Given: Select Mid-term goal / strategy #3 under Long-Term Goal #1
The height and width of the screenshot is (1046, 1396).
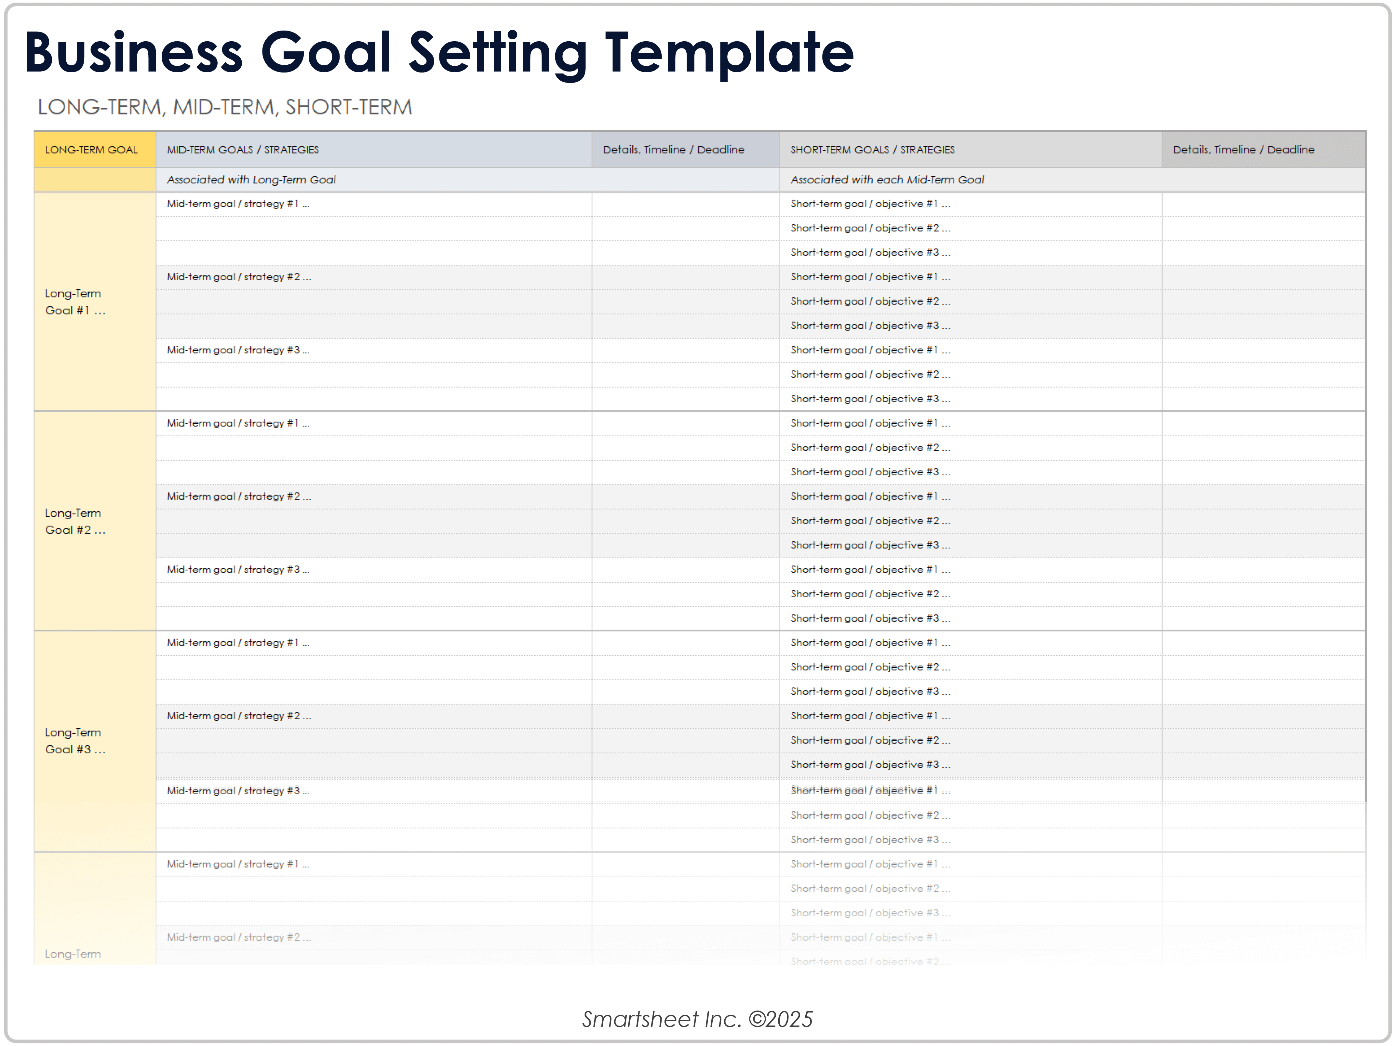Looking at the screenshot, I should click(238, 350).
